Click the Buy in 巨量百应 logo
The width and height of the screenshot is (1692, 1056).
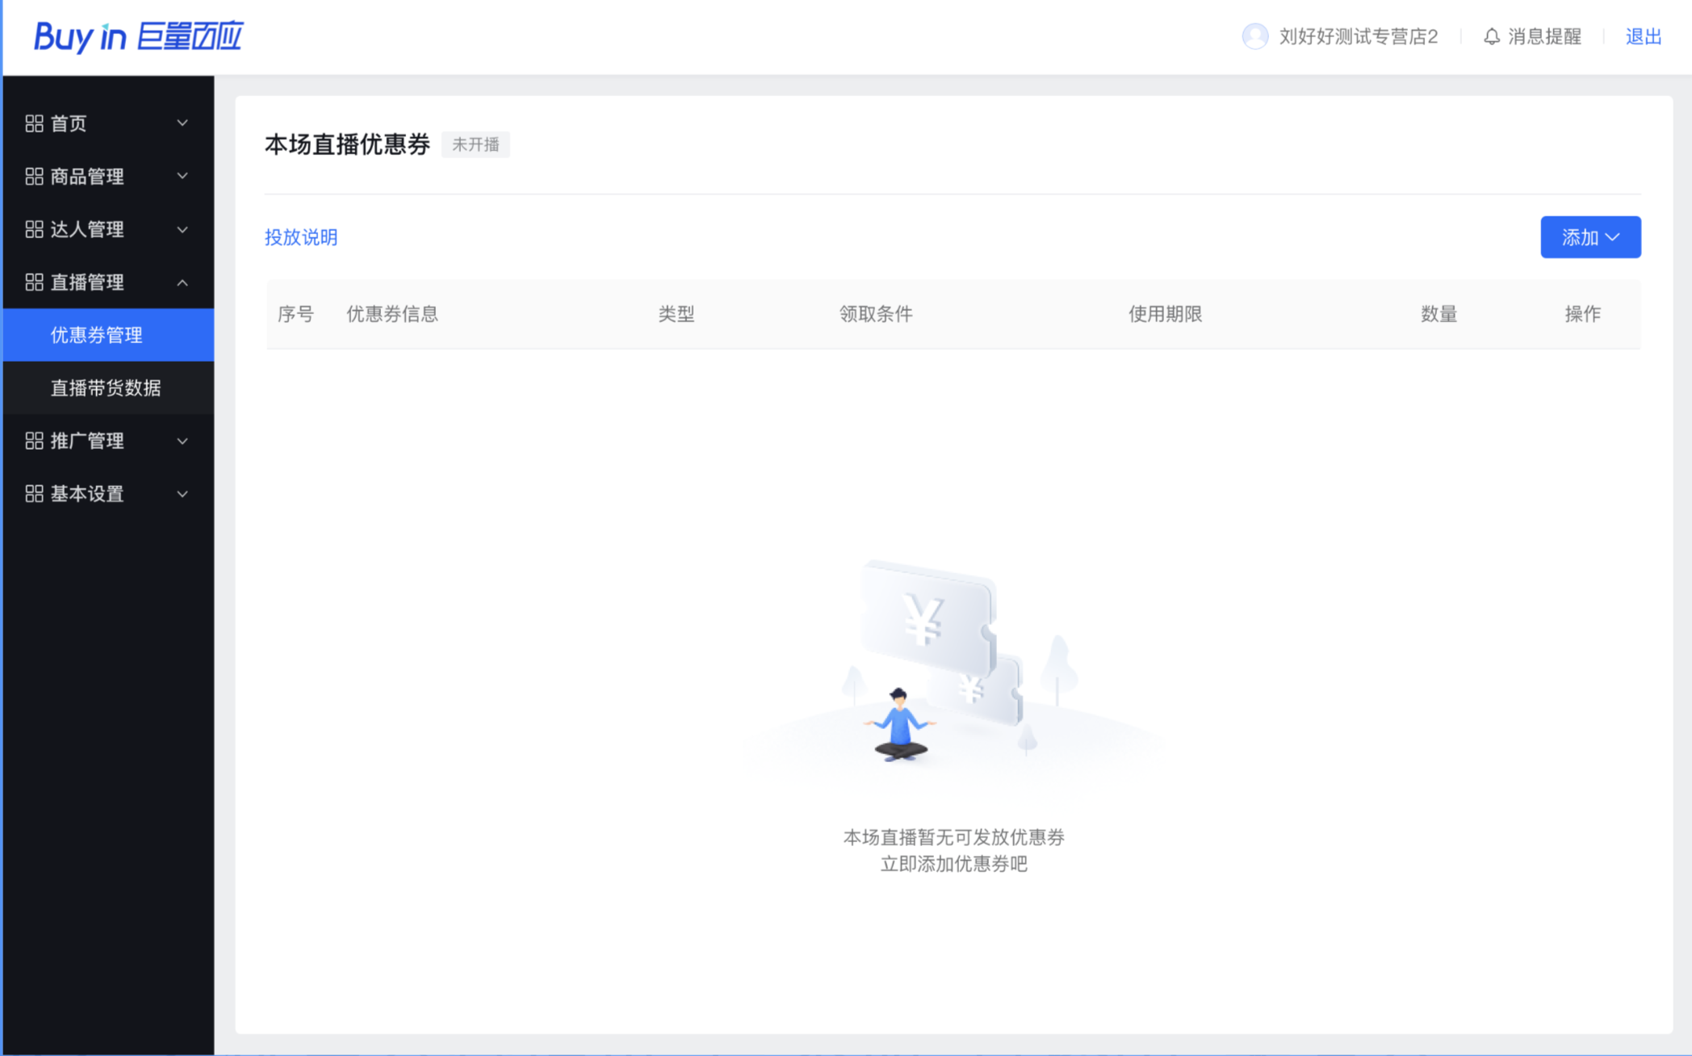tap(138, 37)
